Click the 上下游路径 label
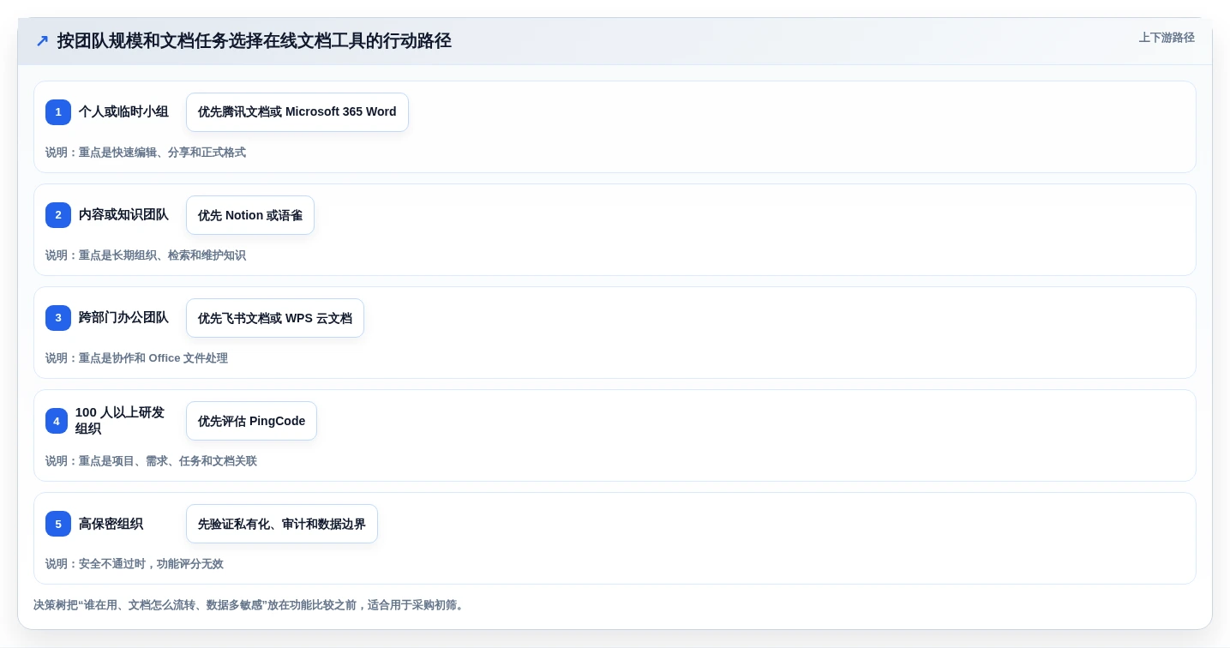 tap(1167, 38)
